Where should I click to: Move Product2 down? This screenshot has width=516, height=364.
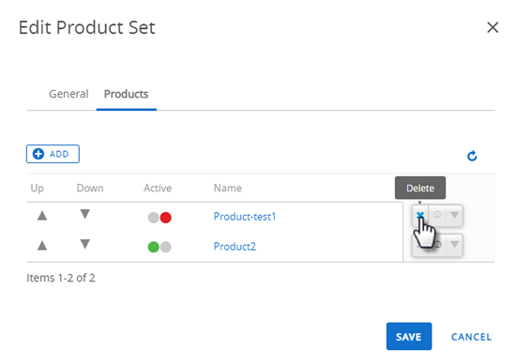pyautogui.click(x=84, y=244)
